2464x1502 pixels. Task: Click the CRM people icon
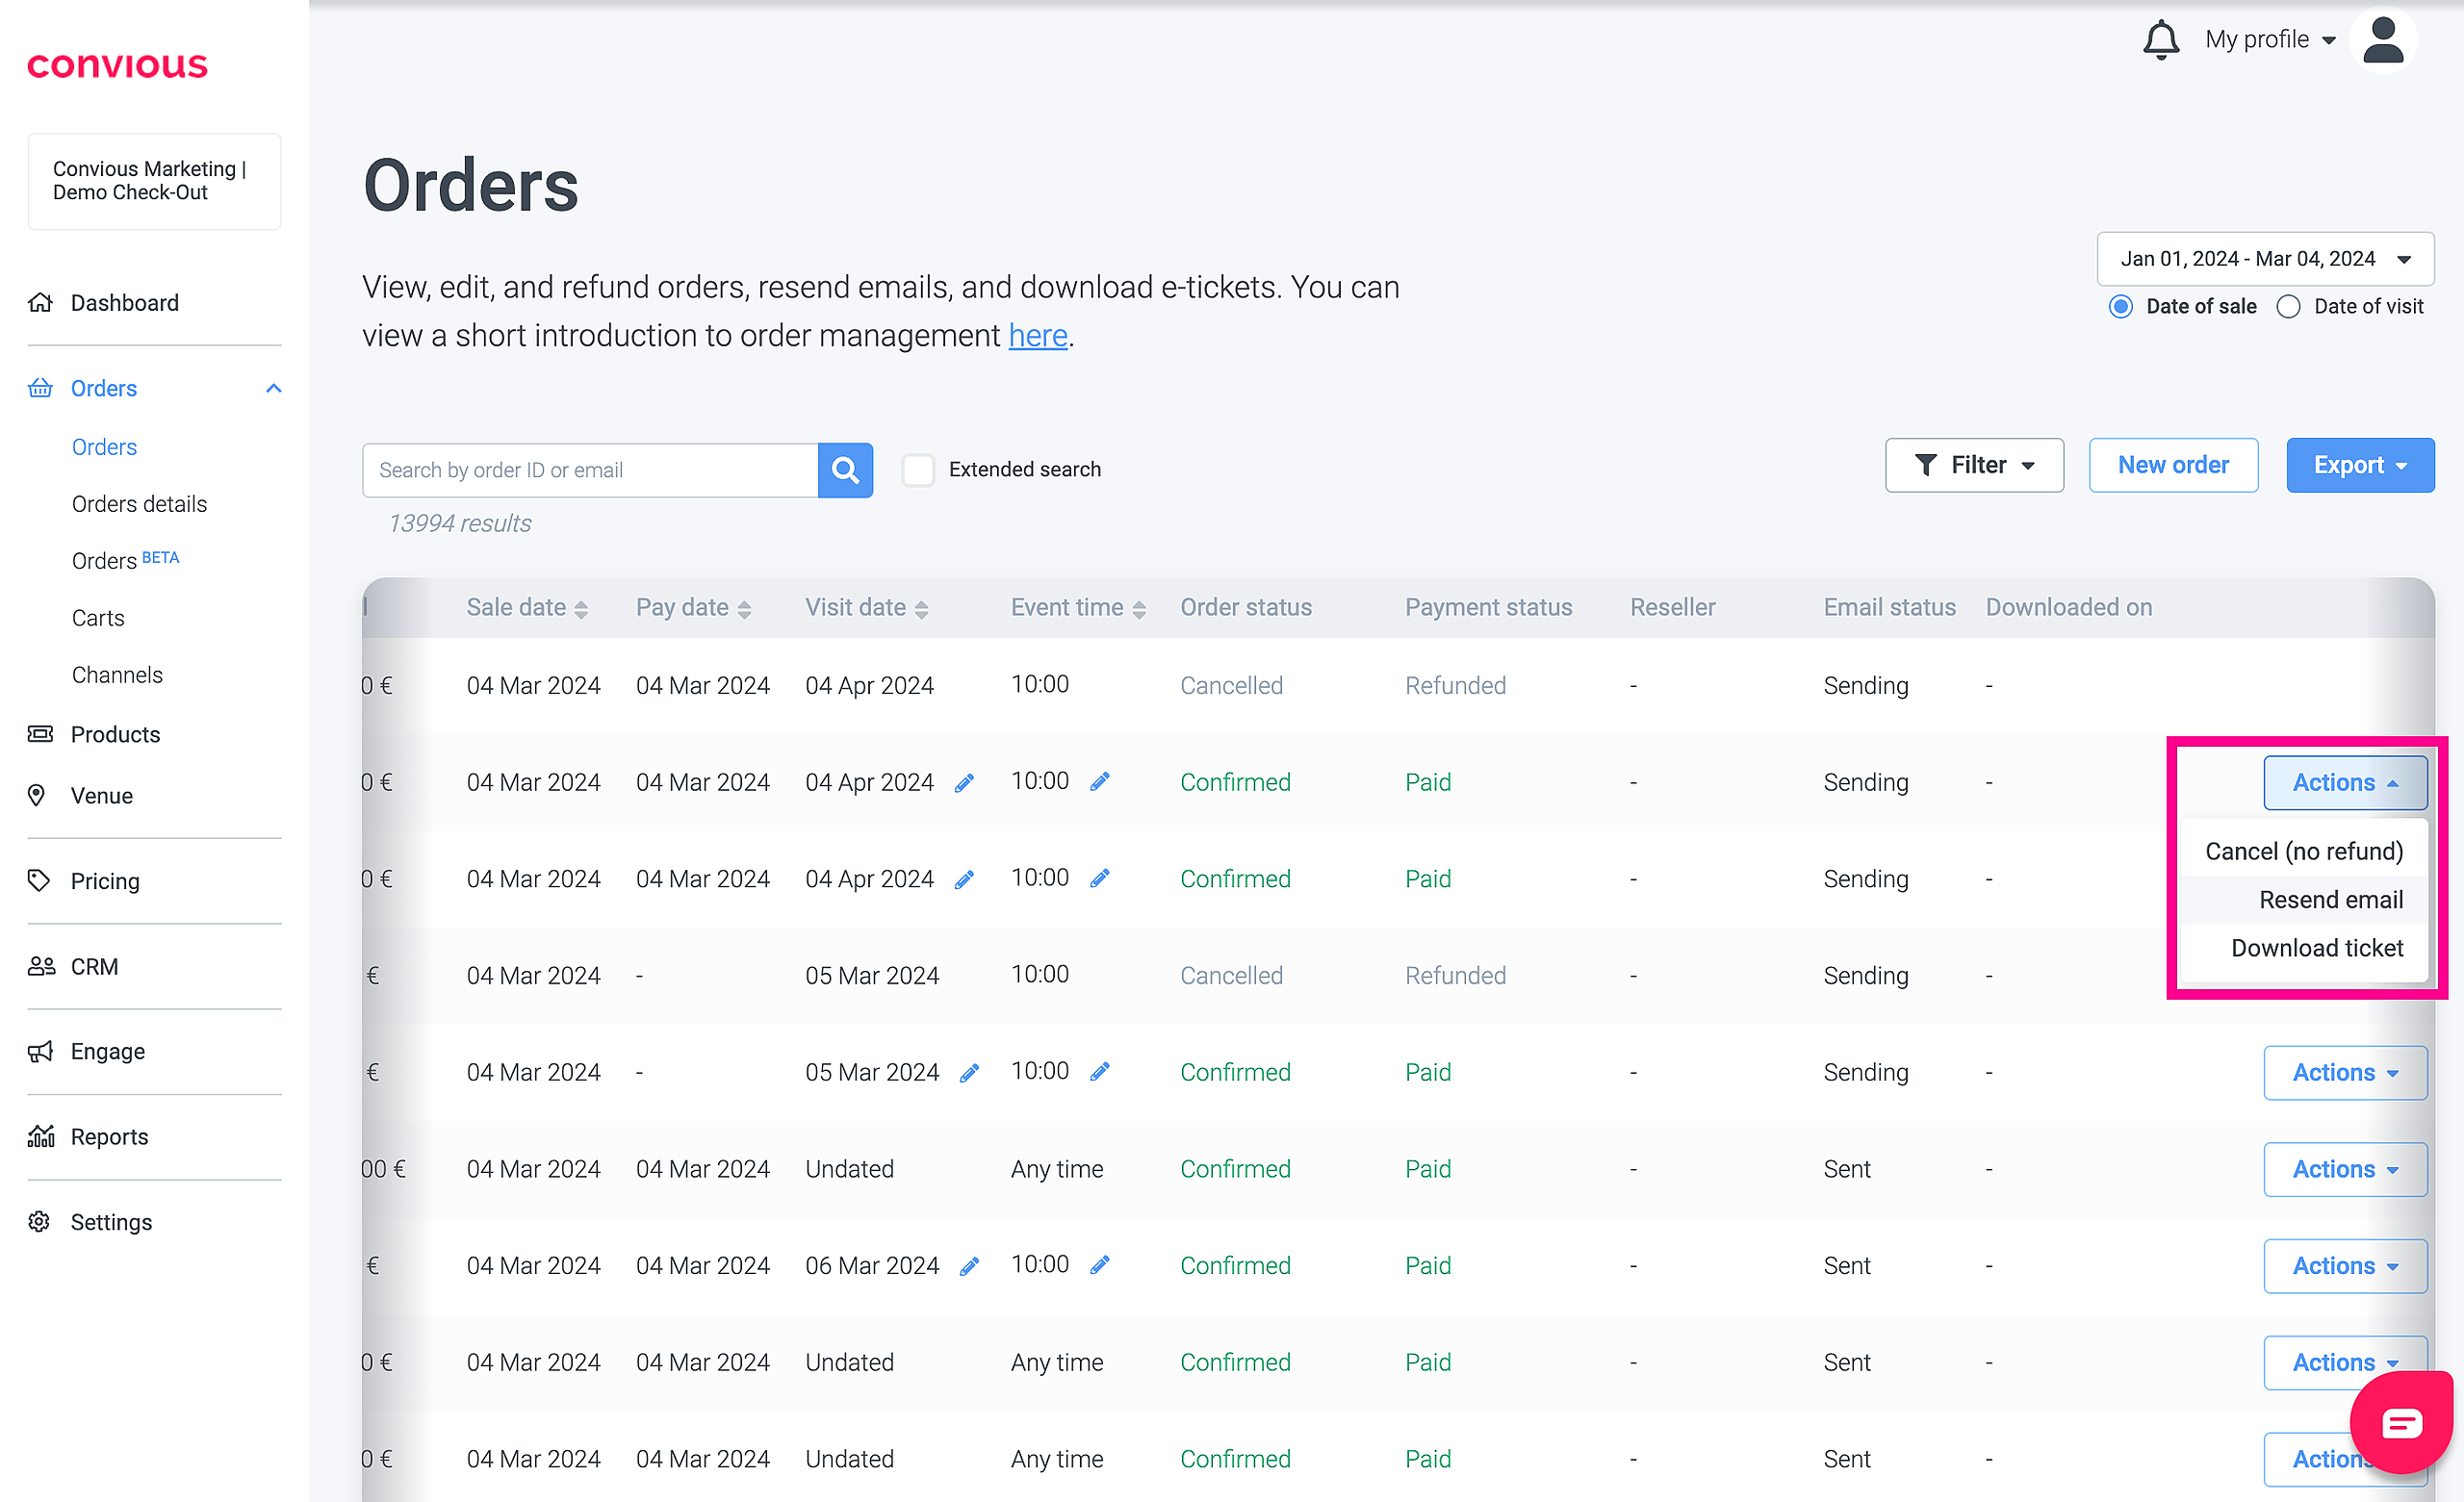click(41, 966)
